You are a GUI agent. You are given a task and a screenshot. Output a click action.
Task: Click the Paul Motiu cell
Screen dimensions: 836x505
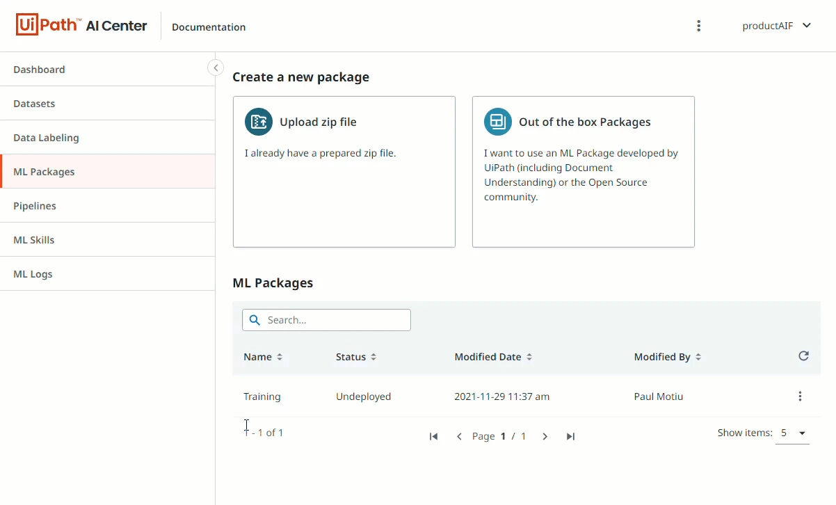pos(659,396)
